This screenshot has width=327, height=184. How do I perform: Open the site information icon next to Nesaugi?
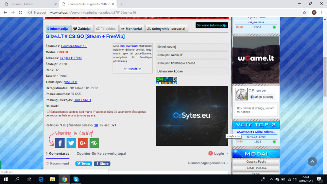click(30, 12)
